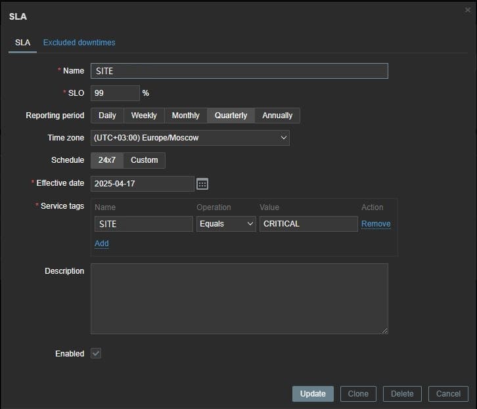
Task: Close the SLA dialog with X
Action: click(x=467, y=10)
